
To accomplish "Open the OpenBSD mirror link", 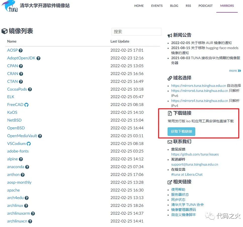I will click(16, 128).
